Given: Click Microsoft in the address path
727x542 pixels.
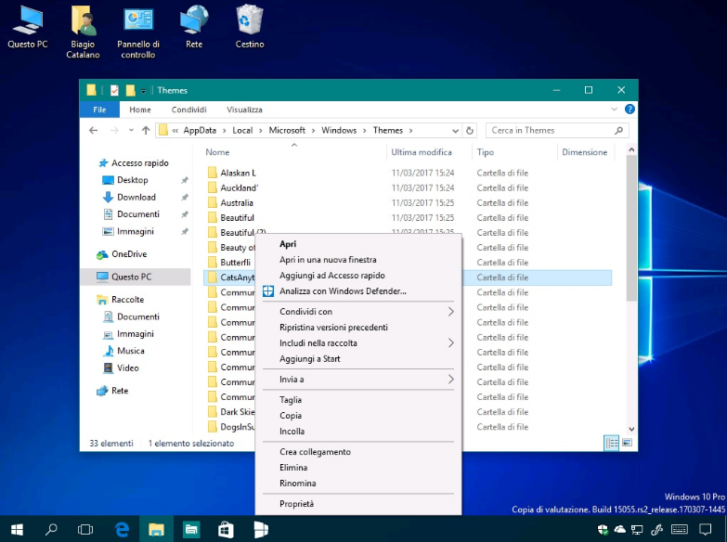Looking at the screenshot, I should [287, 131].
